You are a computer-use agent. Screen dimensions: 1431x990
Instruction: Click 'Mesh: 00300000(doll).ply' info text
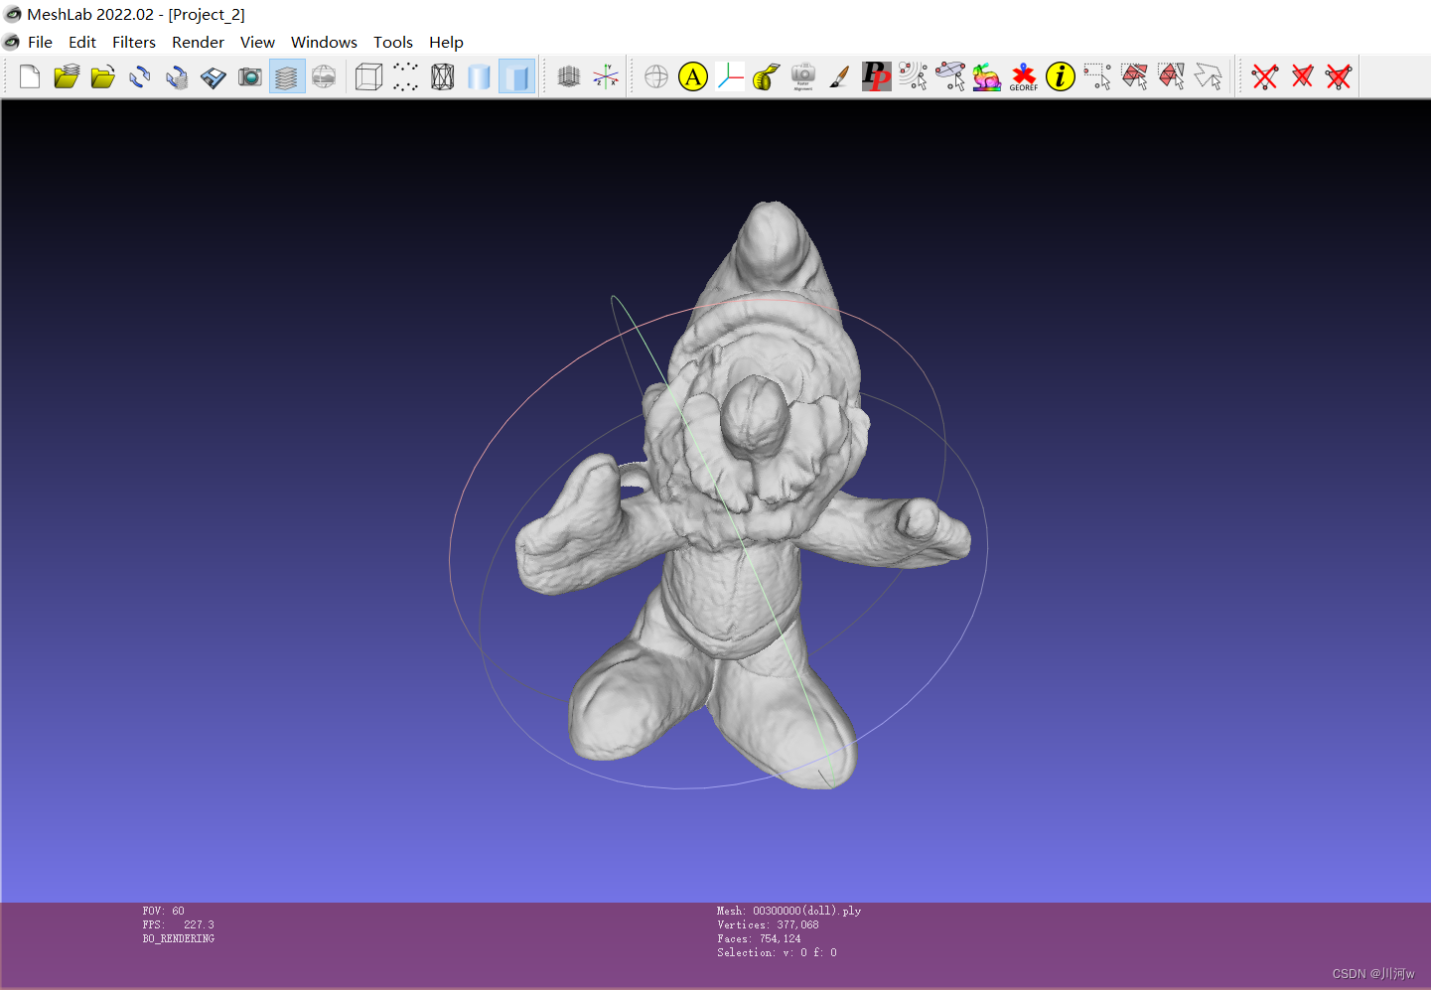point(789,911)
